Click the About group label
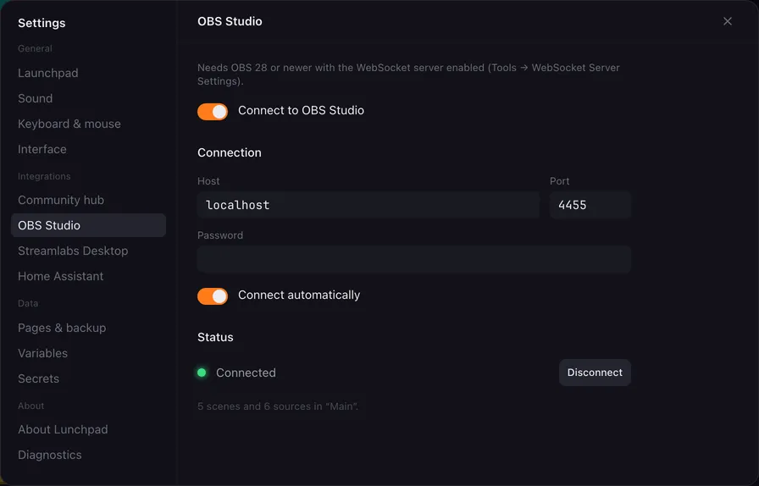This screenshot has width=759, height=486. pos(31,406)
